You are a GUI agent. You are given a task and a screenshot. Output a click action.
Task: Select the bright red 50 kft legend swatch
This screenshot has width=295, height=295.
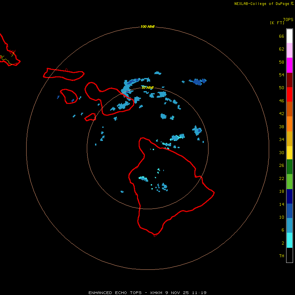pyautogui.click(x=289, y=94)
